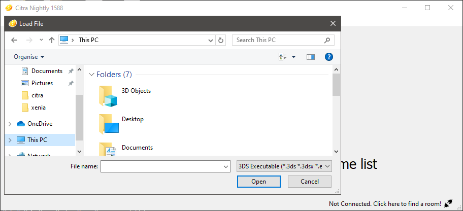The height and width of the screenshot is (211, 463).
Task: Go up one folder level
Action: point(52,40)
